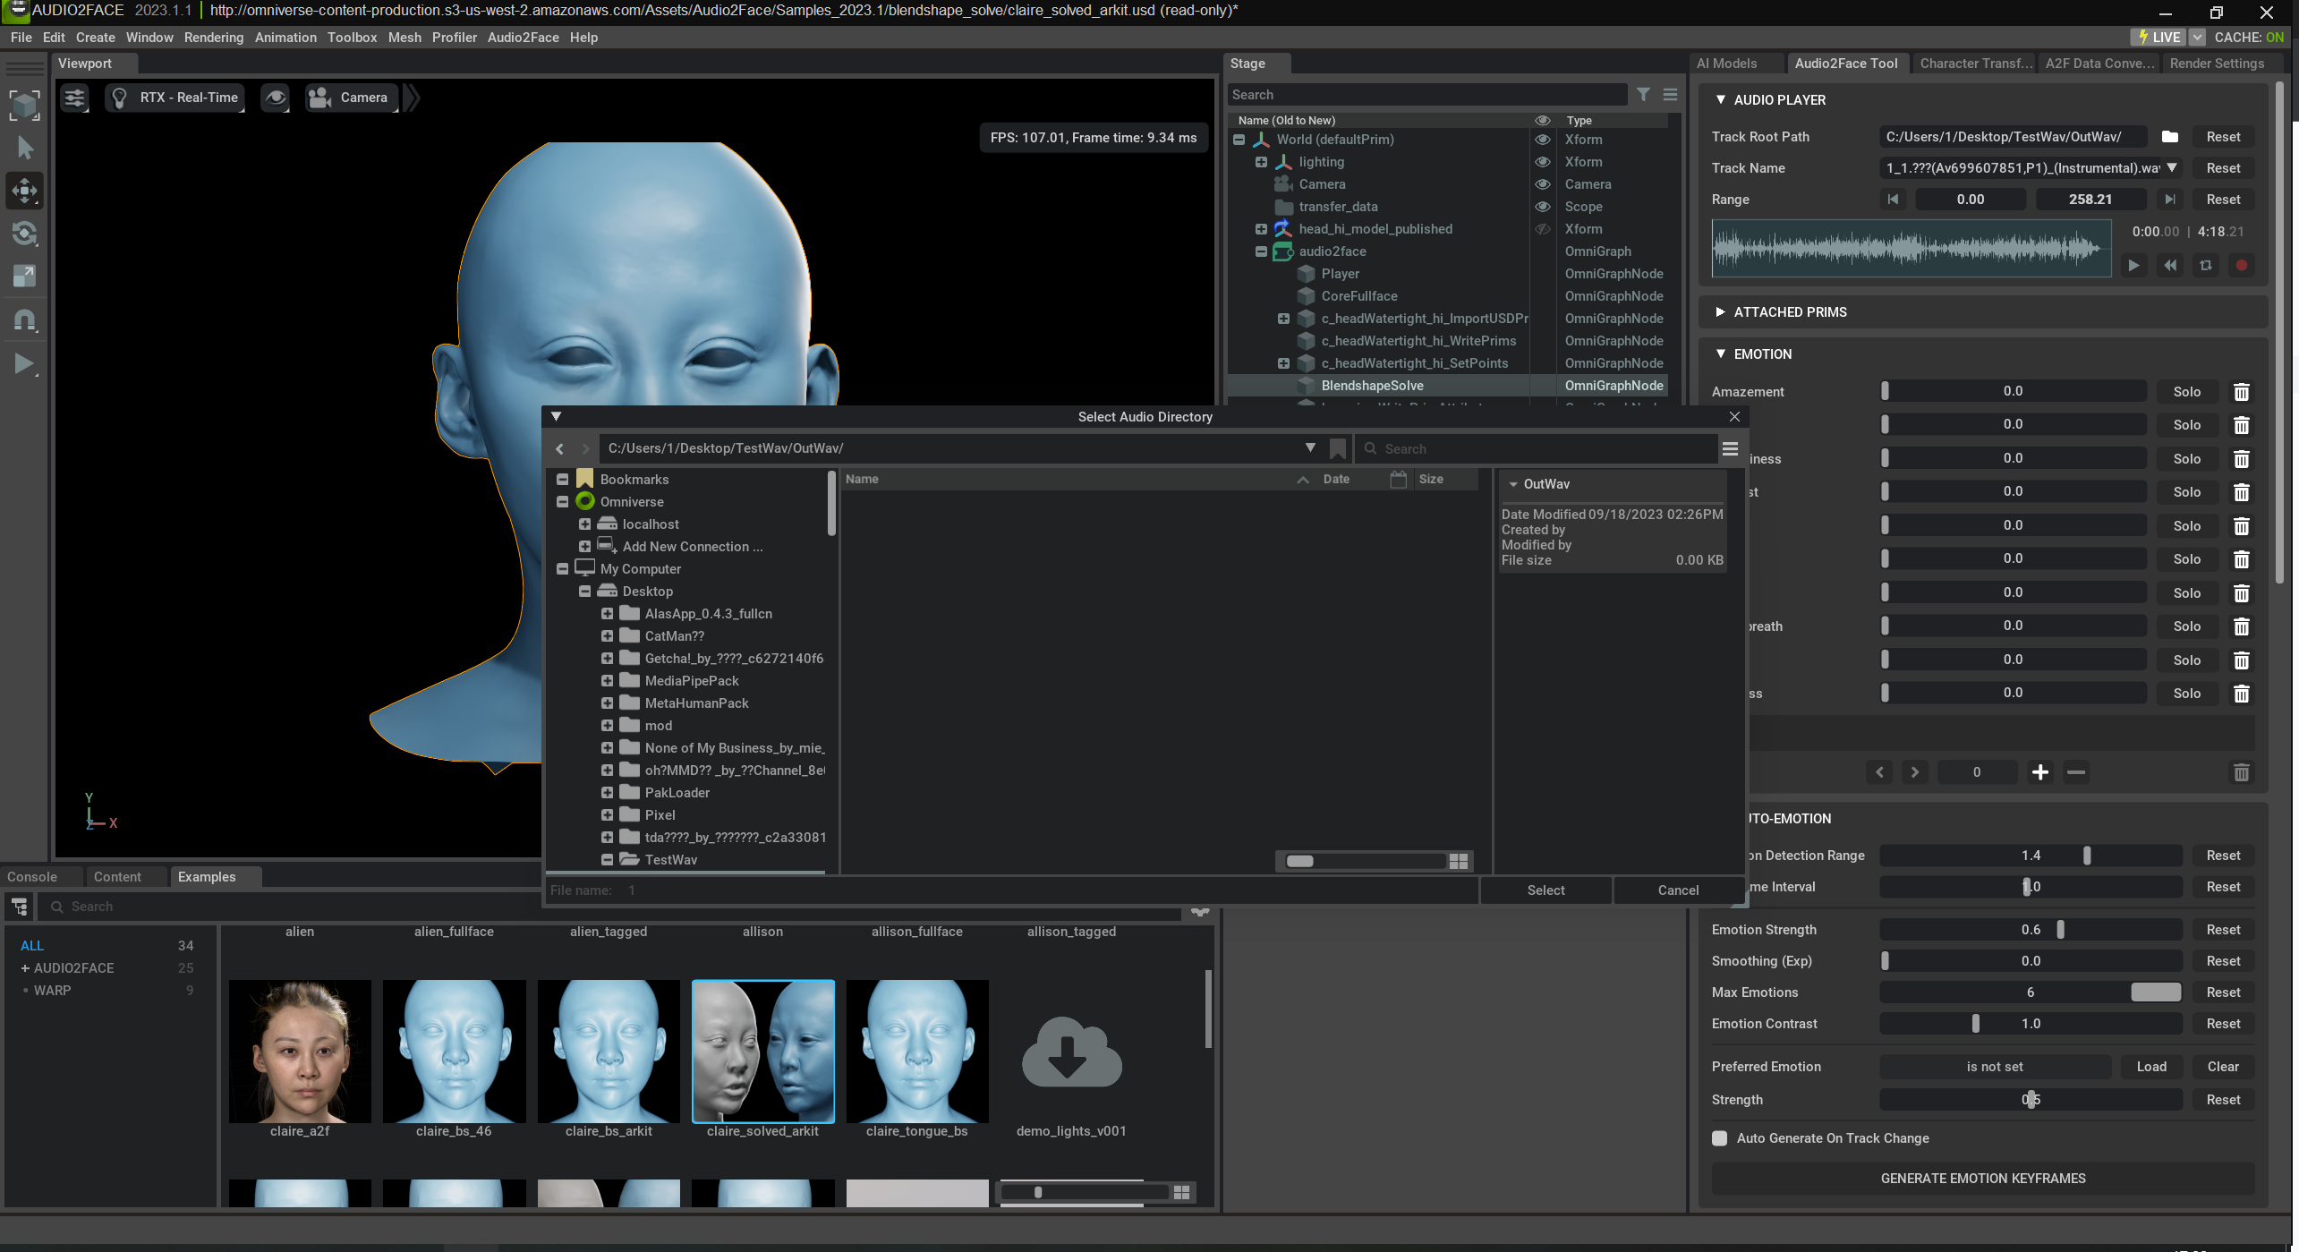Adjust the Emotion Strength slider
This screenshot has height=1252, width=2299.
2060,930
